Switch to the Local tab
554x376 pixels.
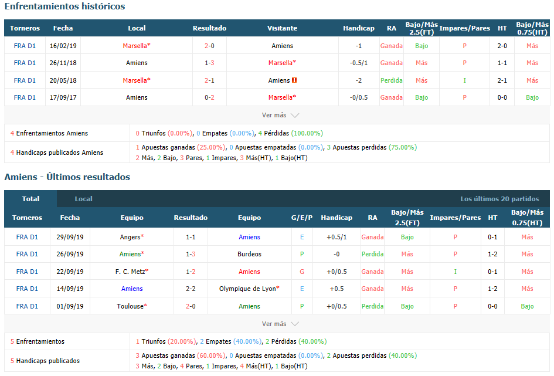tap(83, 199)
